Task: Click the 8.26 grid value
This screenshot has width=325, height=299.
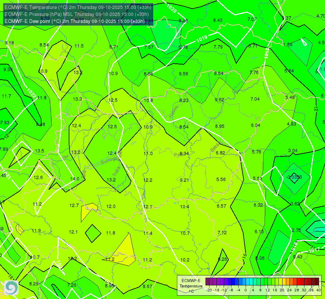Action: (223, 259)
